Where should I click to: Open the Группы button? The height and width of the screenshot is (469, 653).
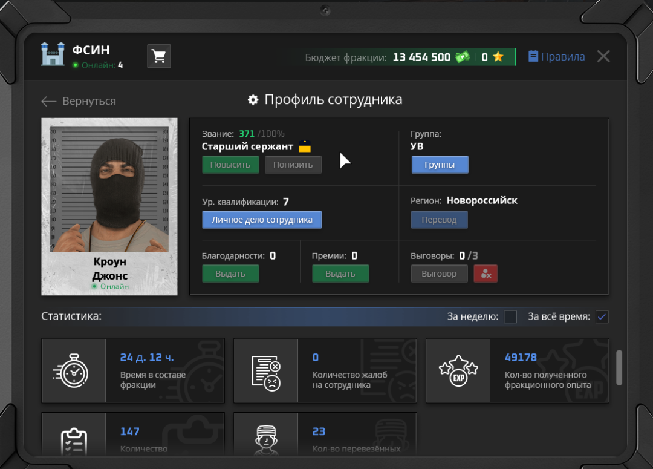coord(440,165)
